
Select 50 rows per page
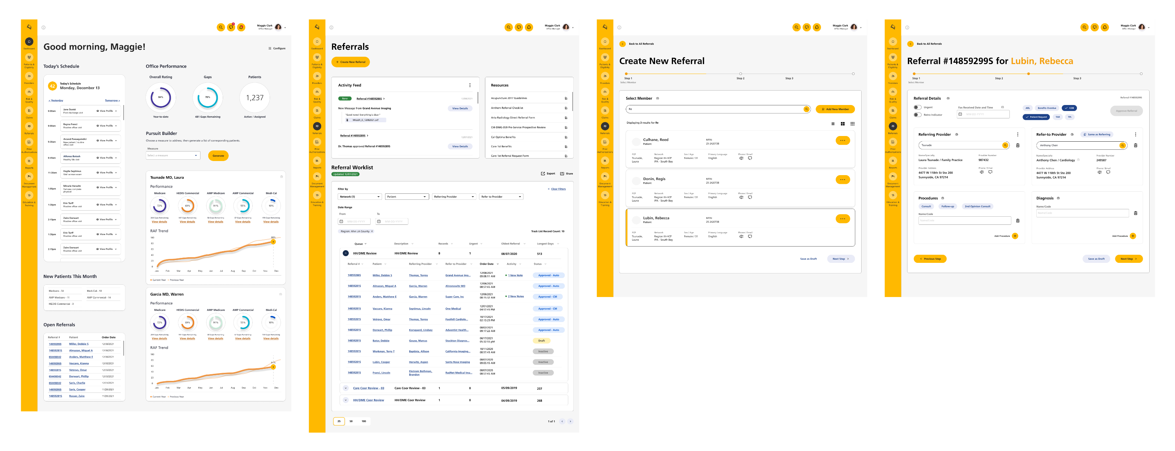pos(351,421)
